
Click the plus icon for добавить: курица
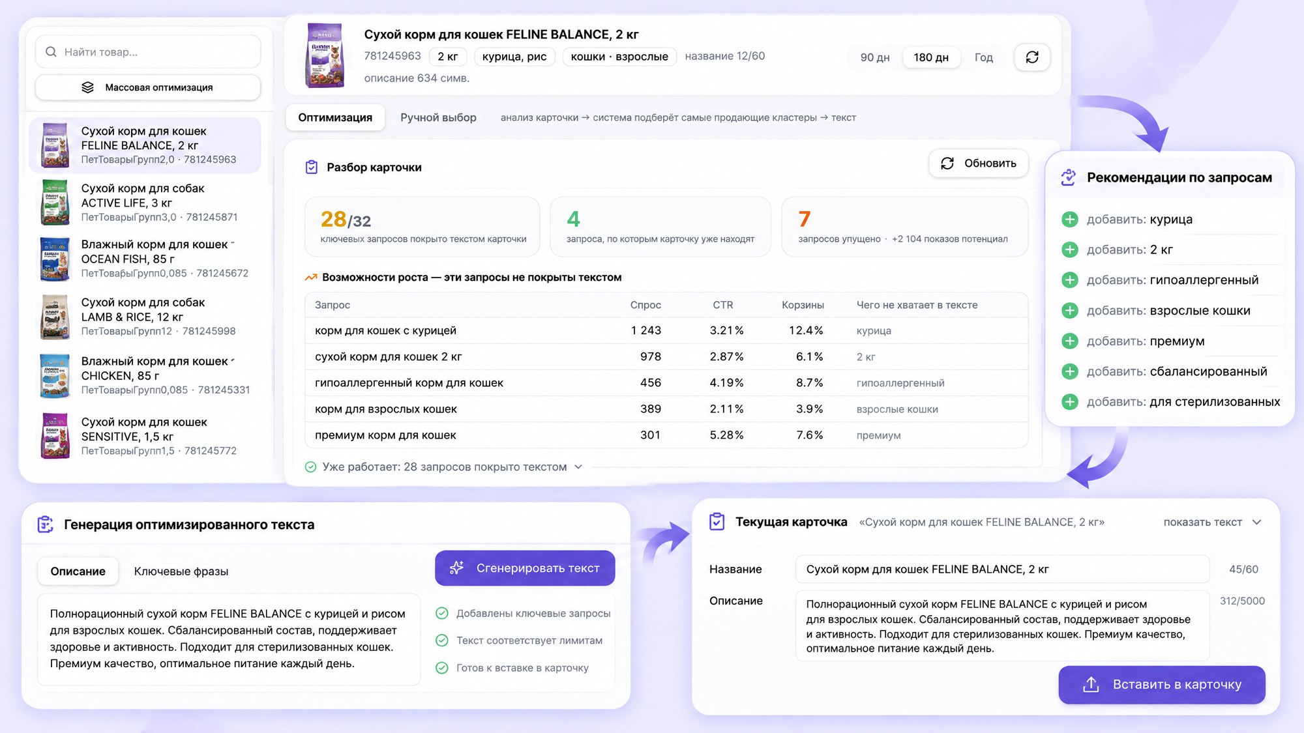click(1070, 220)
